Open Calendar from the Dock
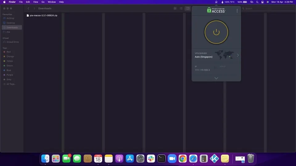296x166 pixels. click(x=98, y=159)
